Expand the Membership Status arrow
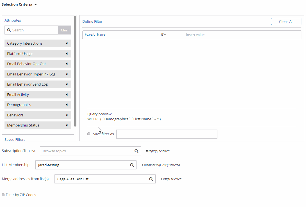This screenshot has width=307, height=207. 67,125
